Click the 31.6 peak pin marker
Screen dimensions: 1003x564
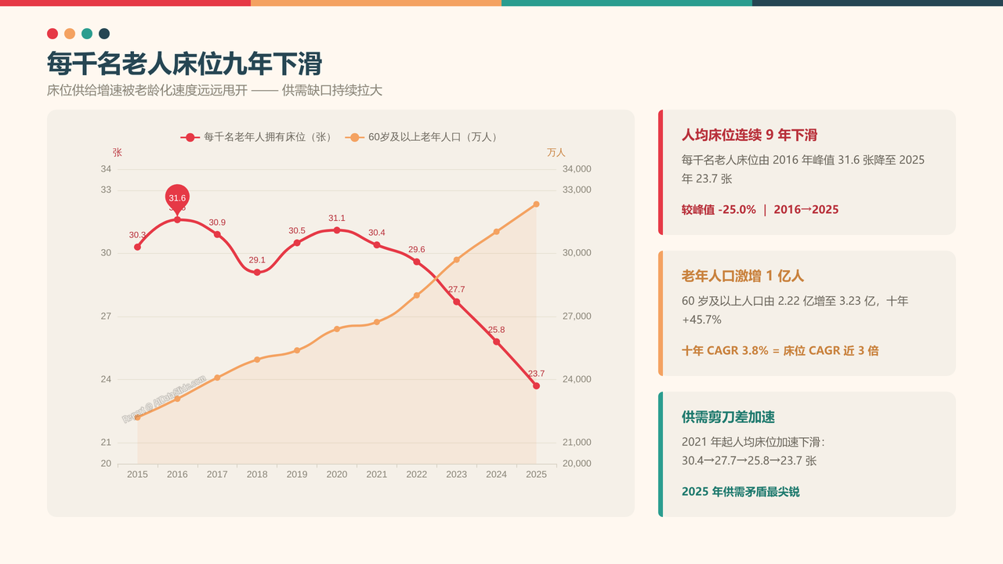(x=177, y=199)
